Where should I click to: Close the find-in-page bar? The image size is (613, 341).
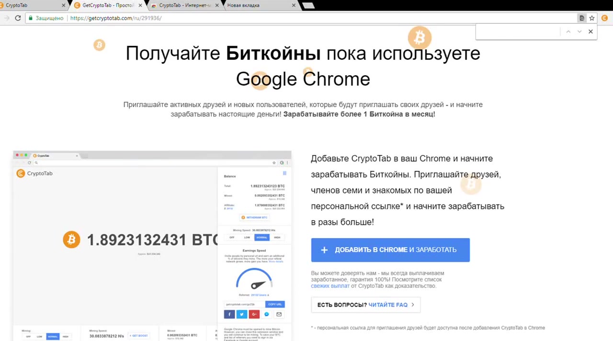(x=590, y=32)
